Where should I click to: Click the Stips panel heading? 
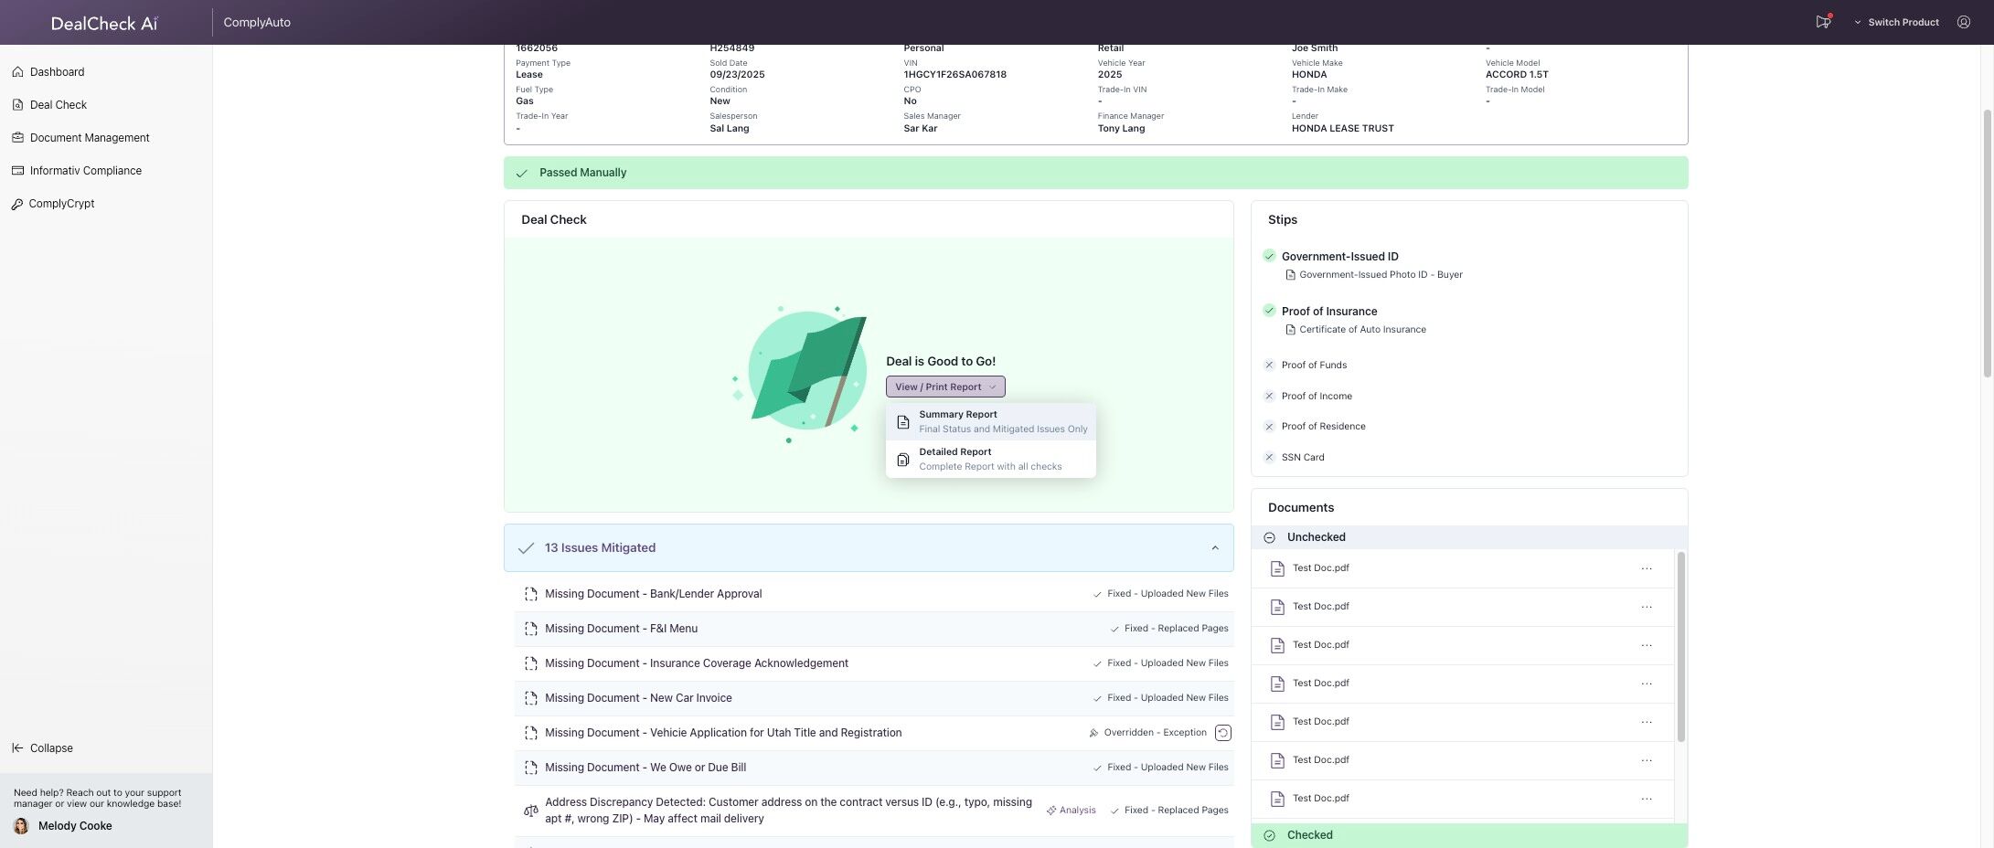[1282, 220]
